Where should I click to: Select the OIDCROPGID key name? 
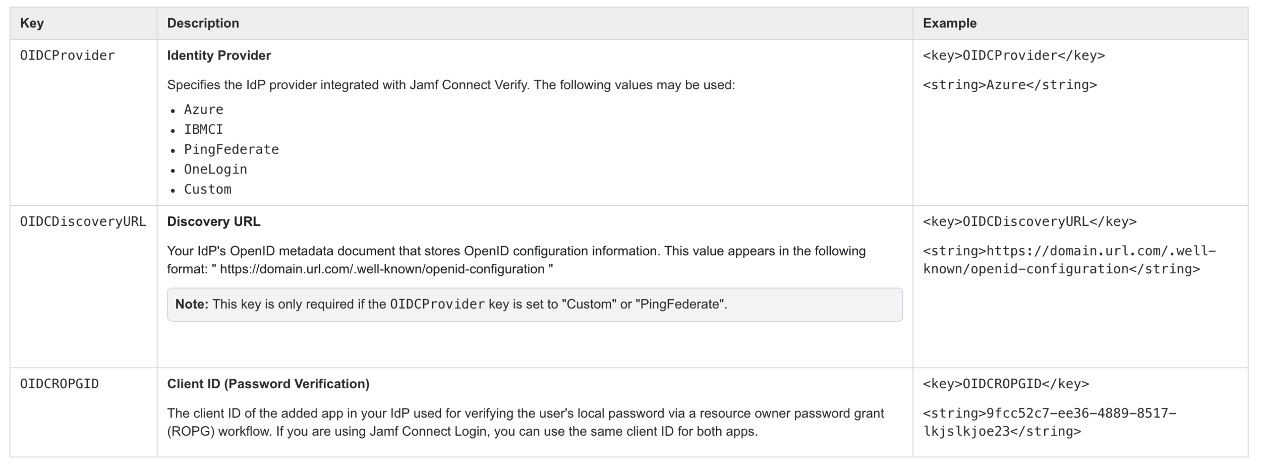[60, 384]
